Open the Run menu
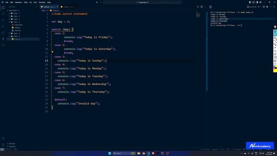Image resolution: width=277 pixels, height=156 pixels. coord(35,2)
